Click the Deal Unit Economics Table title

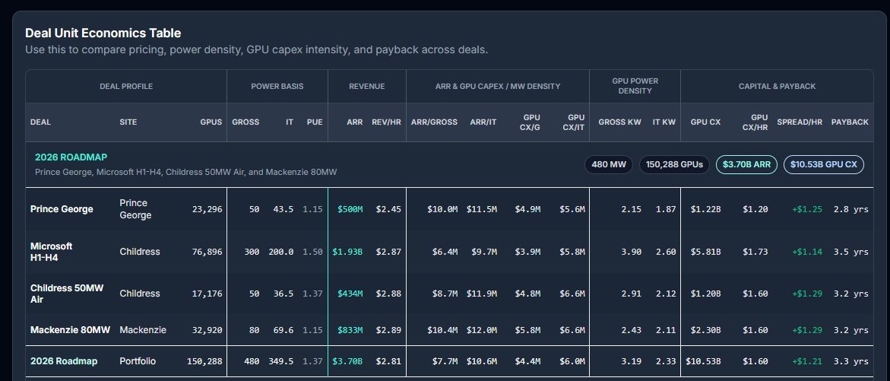point(103,33)
